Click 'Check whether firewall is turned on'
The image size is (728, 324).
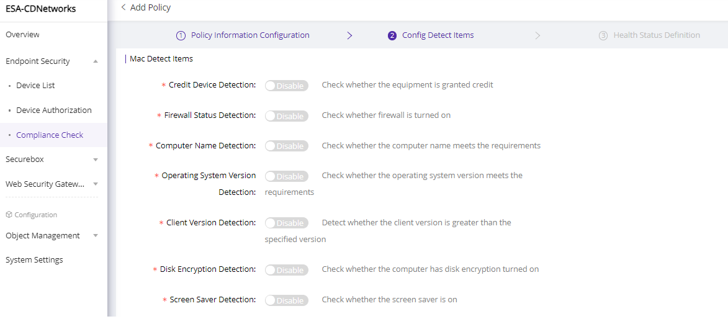click(x=386, y=115)
